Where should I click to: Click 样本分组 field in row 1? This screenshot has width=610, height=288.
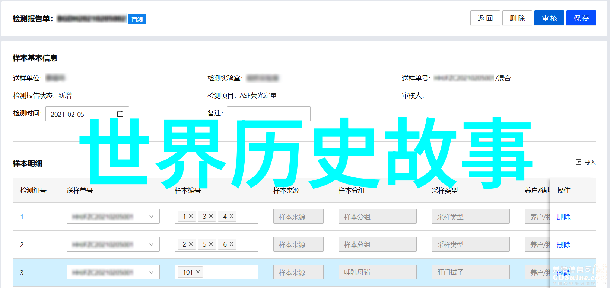[x=377, y=216]
